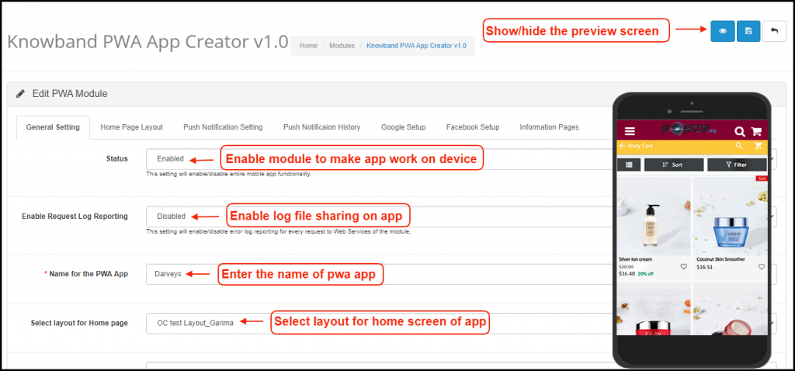Open the Status dropdown showing Enabled
Viewport: 795px width, 371px height.
point(461,158)
